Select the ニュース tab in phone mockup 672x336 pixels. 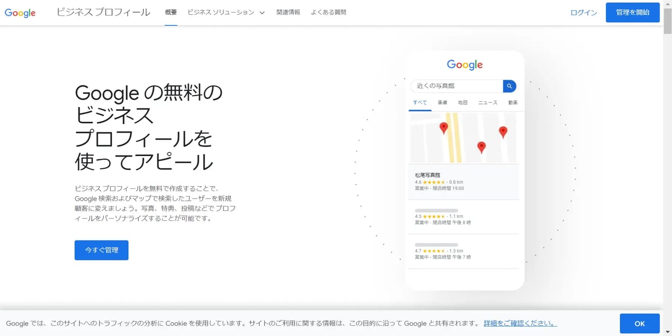(488, 103)
